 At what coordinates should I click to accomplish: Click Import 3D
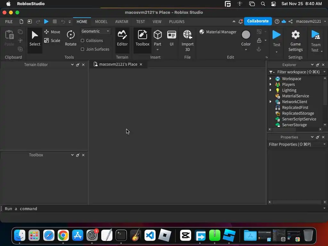tap(187, 41)
